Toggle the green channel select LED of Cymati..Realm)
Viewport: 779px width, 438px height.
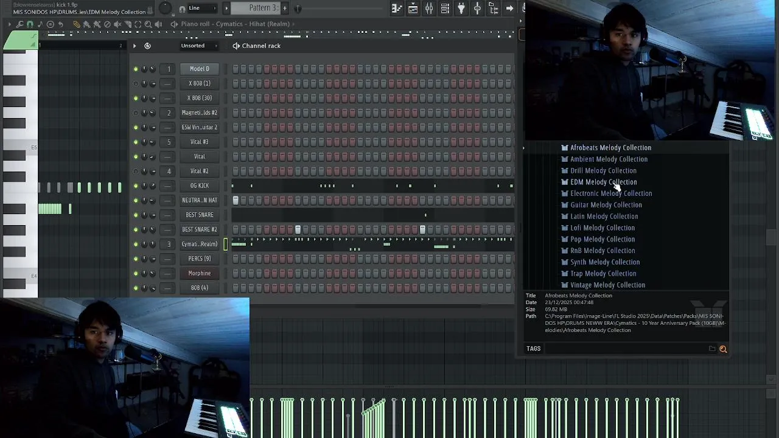[x=226, y=244]
